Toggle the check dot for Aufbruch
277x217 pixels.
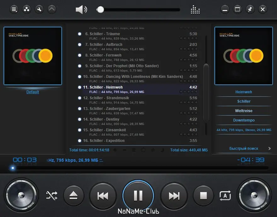point(80,45)
